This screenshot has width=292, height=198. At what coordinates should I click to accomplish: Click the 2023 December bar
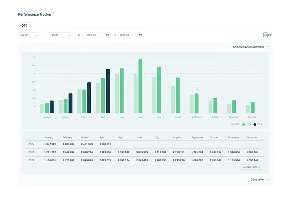pos(253,107)
